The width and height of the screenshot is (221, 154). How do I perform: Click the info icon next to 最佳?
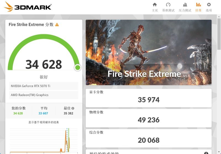(73, 108)
